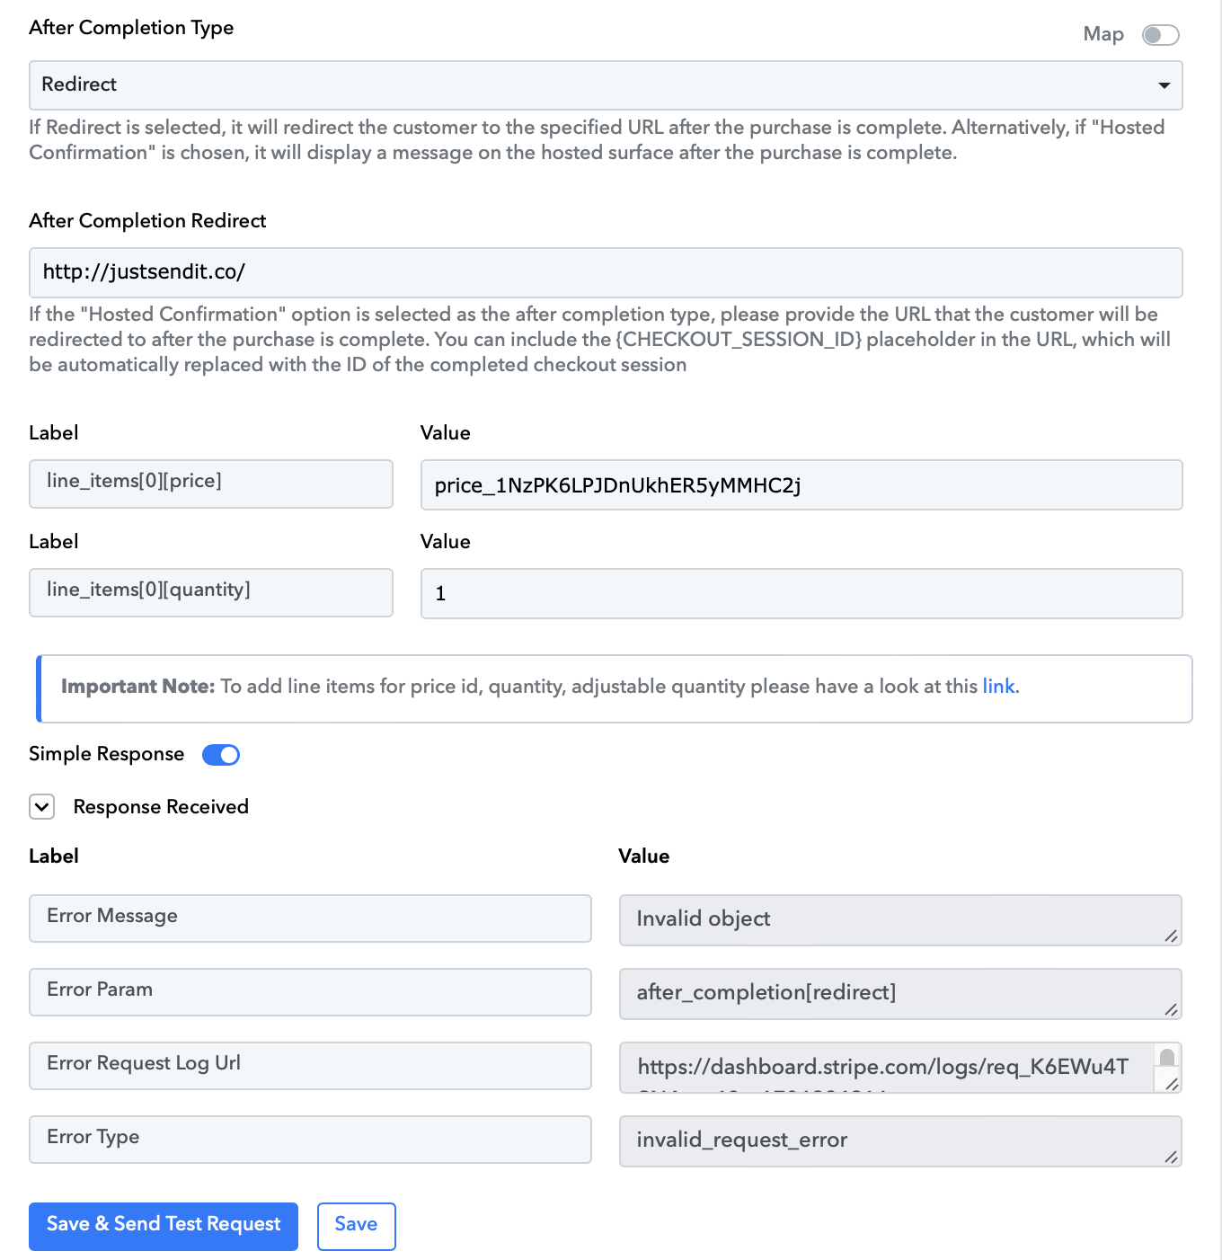Edit the After Completion Redirect URL field
Screen dimensions: 1222x1260
[x=606, y=272]
